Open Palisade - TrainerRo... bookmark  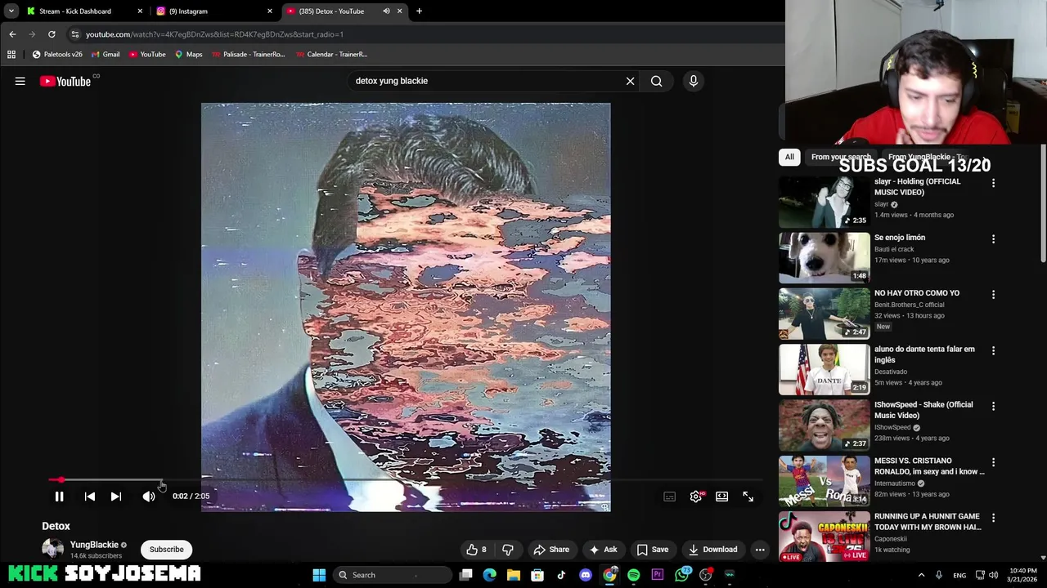click(248, 55)
